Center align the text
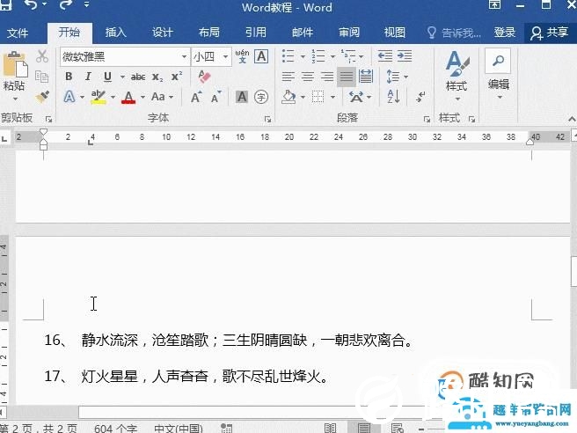 [x=308, y=77]
